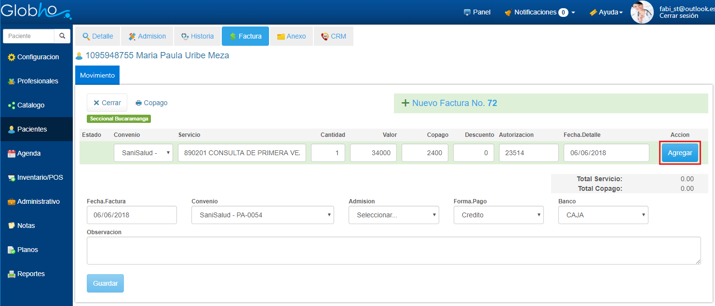Expand the Notificaciones dropdown
Screen dimensions: 715x306
[x=540, y=13]
